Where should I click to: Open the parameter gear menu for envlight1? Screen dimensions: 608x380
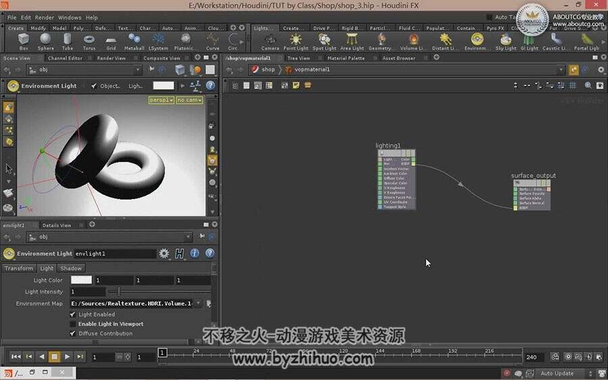(164, 253)
